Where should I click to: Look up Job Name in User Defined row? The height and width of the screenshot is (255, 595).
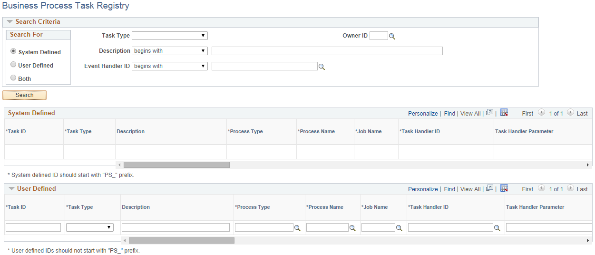click(x=399, y=228)
